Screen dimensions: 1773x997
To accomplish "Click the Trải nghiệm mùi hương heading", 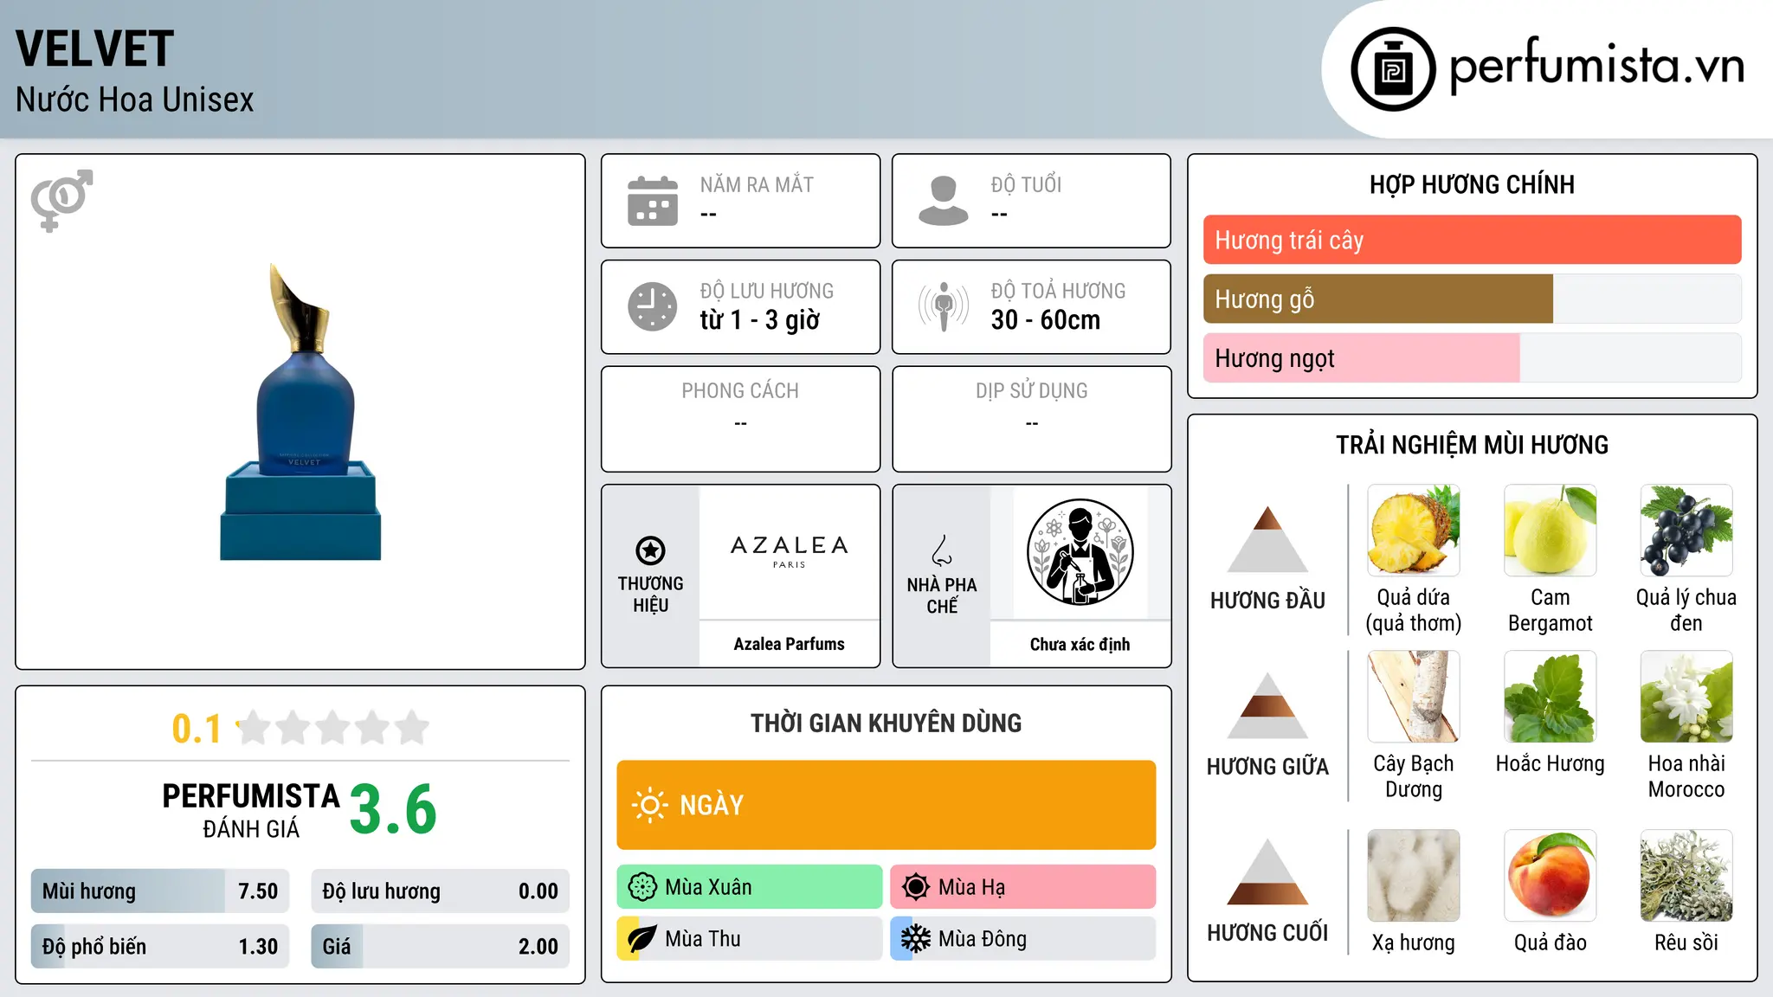I will [1472, 445].
